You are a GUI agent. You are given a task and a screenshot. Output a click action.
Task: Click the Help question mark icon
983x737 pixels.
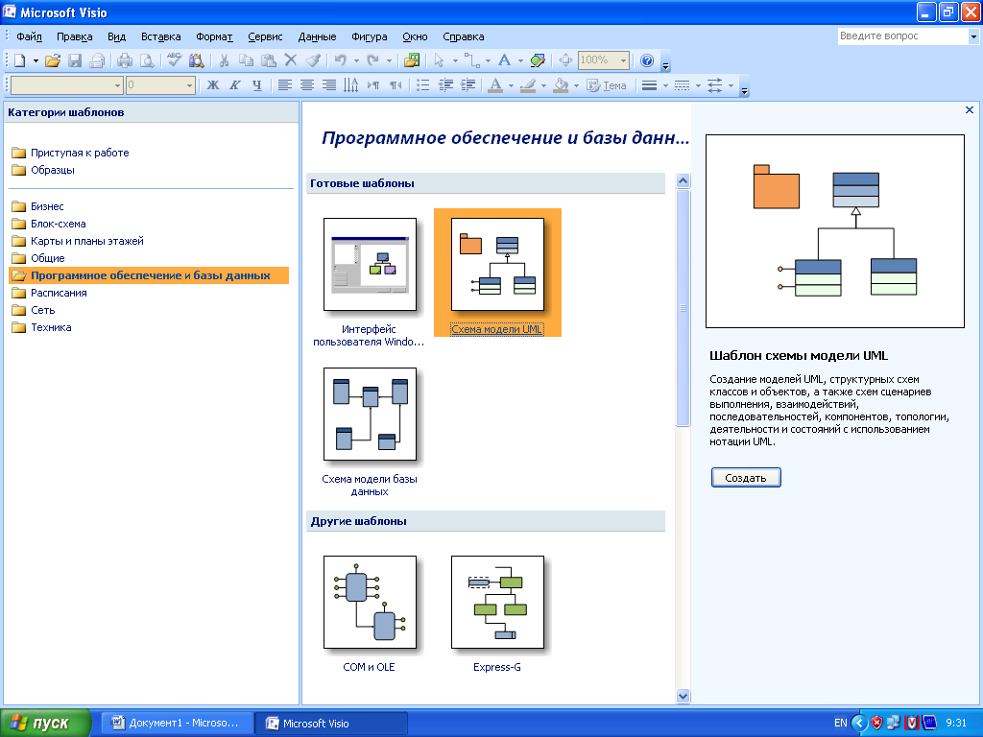(647, 60)
